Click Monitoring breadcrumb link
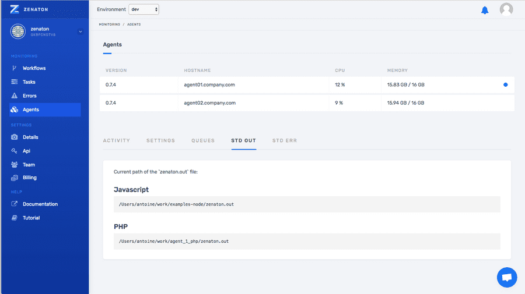Image resolution: width=525 pixels, height=294 pixels. (110, 24)
